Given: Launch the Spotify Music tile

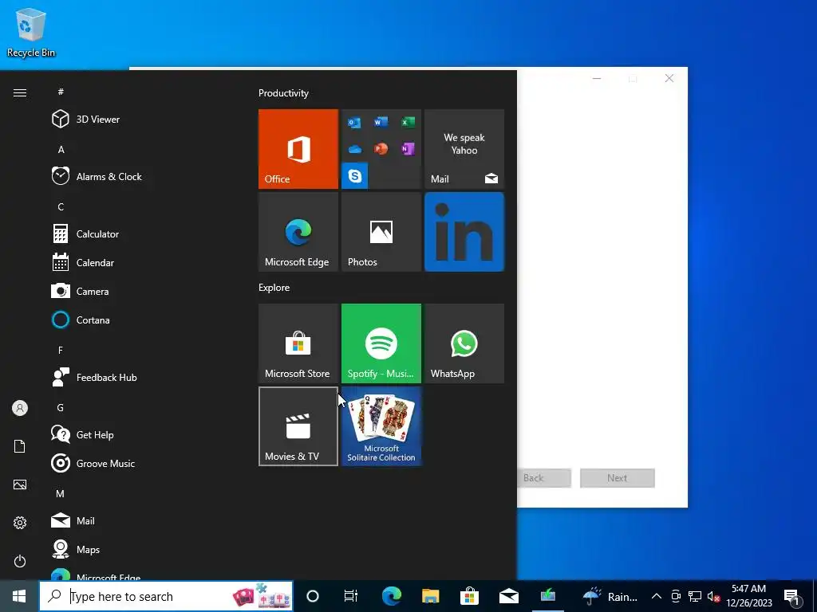Looking at the screenshot, I should click(x=381, y=343).
